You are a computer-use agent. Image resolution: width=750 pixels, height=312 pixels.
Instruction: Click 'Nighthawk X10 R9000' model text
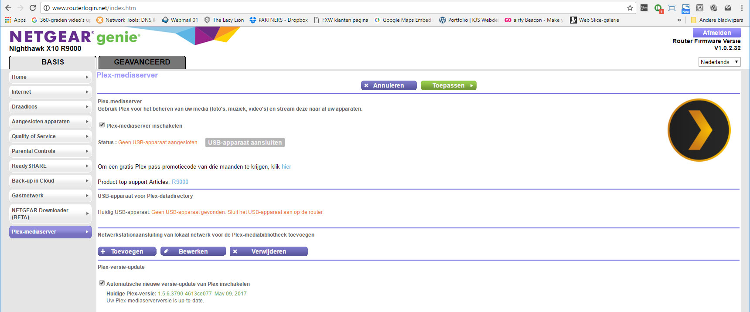click(45, 49)
